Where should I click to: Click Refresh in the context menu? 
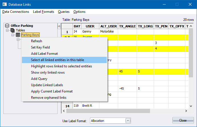(x=36, y=41)
